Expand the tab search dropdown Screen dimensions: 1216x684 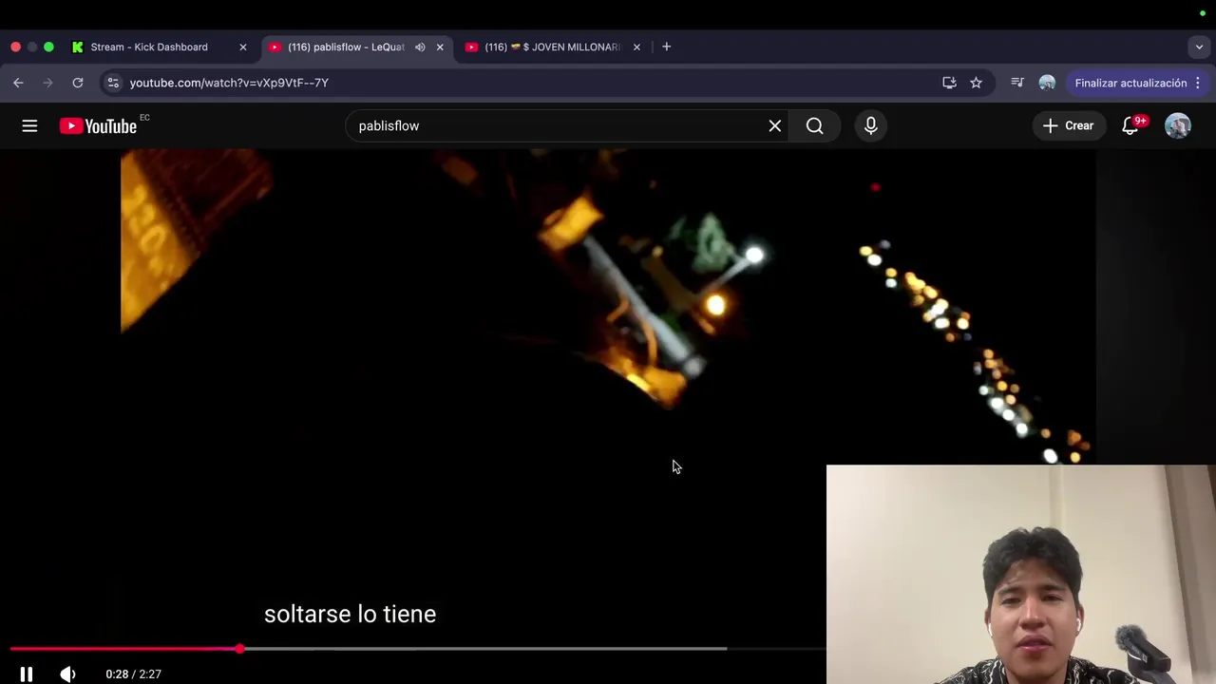(x=1199, y=47)
